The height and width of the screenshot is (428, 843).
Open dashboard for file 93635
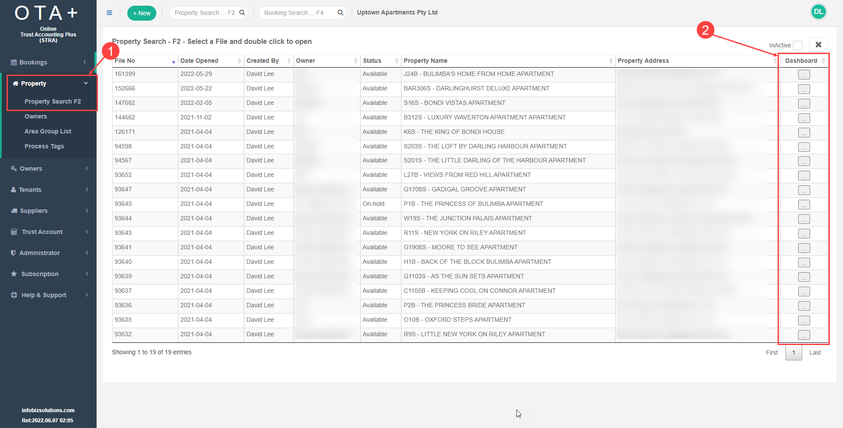pyautogui.click(x=804, y=321)
